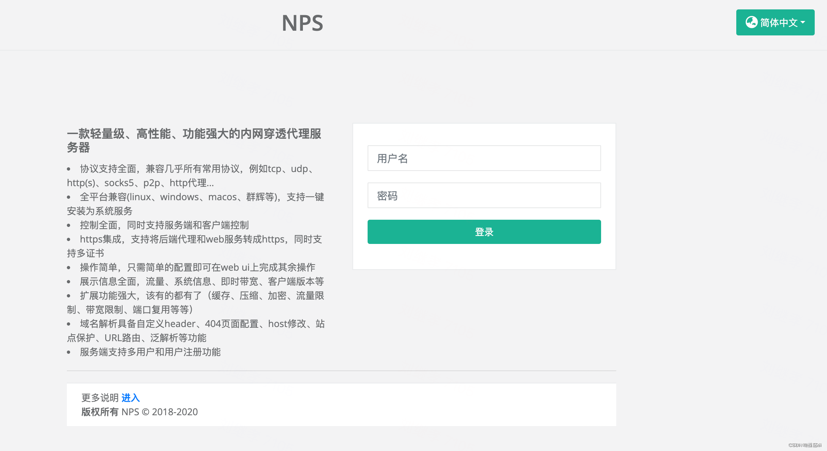Screen dimensions: 827x451
Task: Open the 简体中文 language dropdown
Action: coord(775,22)
